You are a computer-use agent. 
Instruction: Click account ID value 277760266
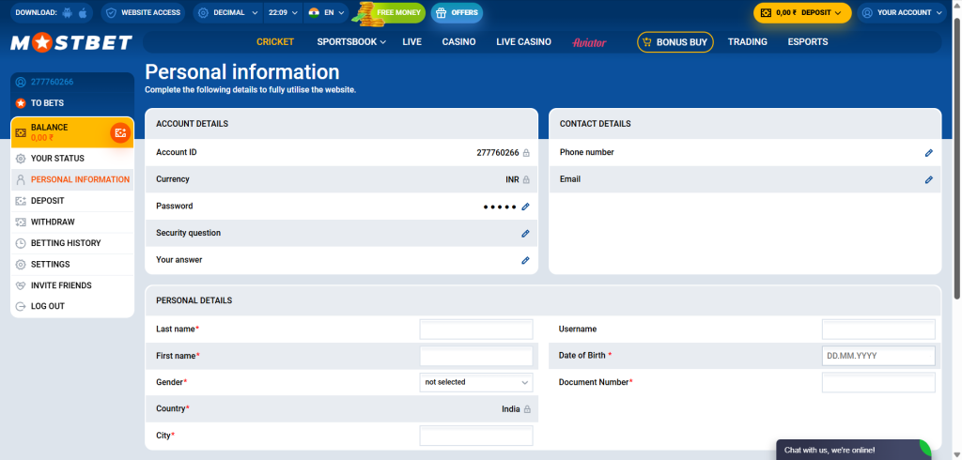(498, 153)
